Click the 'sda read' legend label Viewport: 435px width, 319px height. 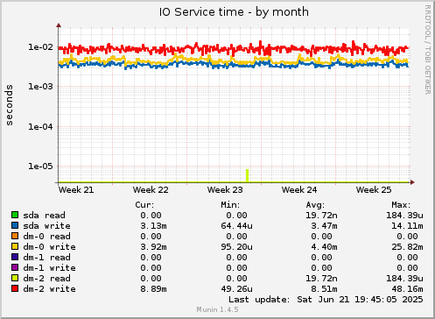pyautogui.click(x=45, y=216)
